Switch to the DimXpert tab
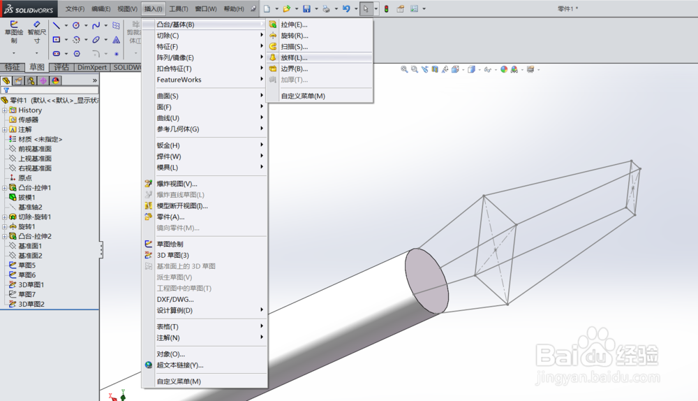 [91, 67]
